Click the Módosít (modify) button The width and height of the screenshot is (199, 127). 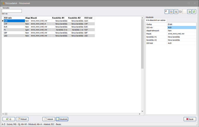coord(22,119)
